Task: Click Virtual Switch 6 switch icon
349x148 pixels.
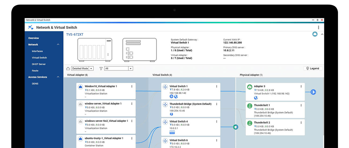Action: click(x=165, y=141)
